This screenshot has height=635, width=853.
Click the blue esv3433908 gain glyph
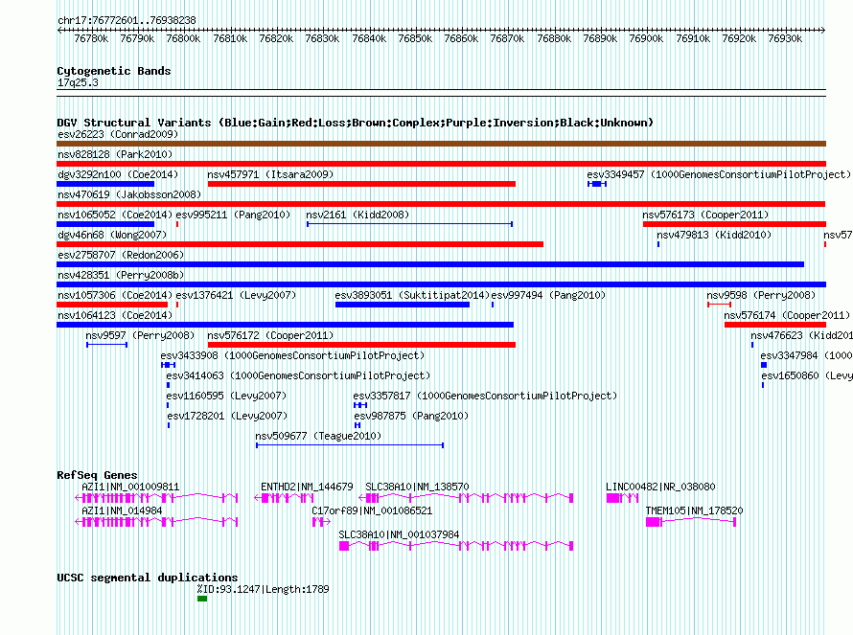click(x=168, y=365)
